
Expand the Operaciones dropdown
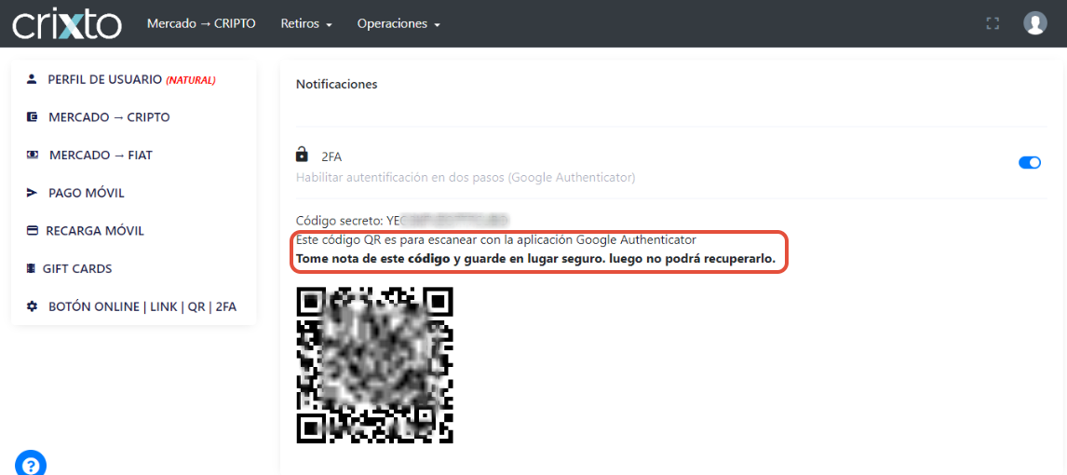(x=398, y=24)
